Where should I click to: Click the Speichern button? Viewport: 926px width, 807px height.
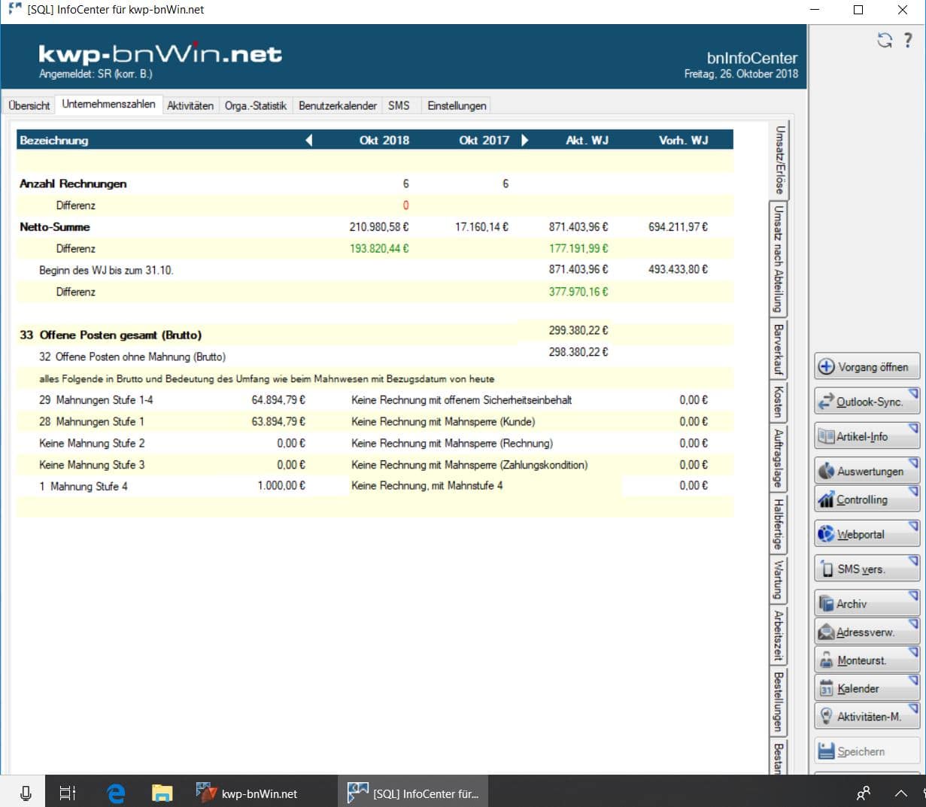pyautogui.click(x=866, y=751)
